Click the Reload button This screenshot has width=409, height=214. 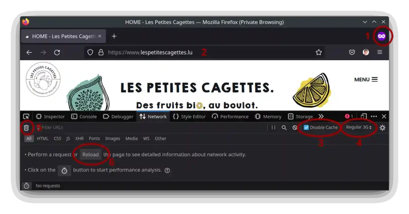tap(90, 155)
